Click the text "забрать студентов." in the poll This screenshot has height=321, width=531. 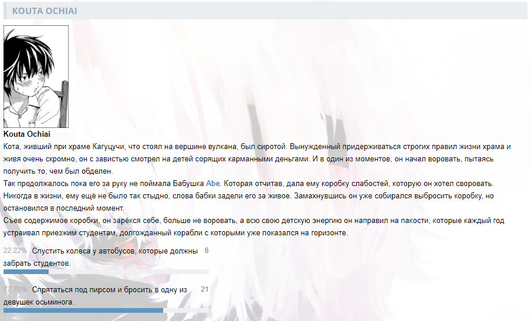coord(37,263)
